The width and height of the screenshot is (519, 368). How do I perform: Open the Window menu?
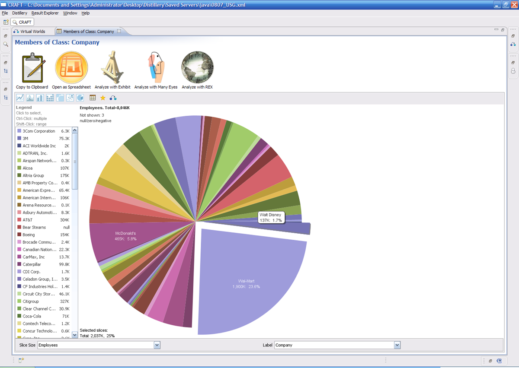tap(70, 13)
